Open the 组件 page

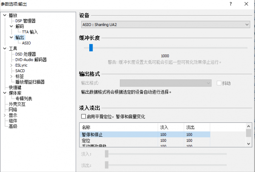13,120
